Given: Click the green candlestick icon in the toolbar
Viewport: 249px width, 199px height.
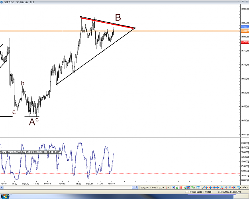Looking at the screenshot, I should 177,187.
